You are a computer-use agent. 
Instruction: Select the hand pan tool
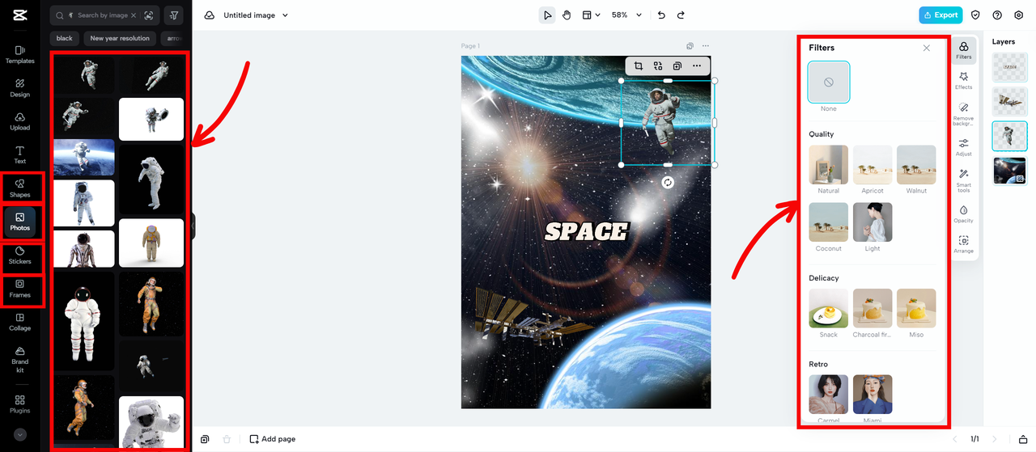coord(567,15)
